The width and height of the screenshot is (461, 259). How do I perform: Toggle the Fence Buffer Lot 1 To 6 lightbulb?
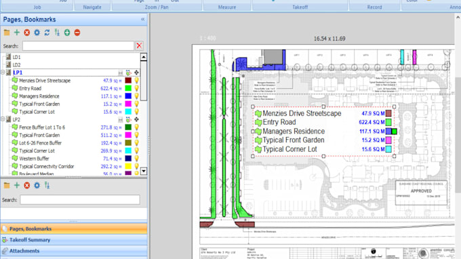[x=136, y=127]
